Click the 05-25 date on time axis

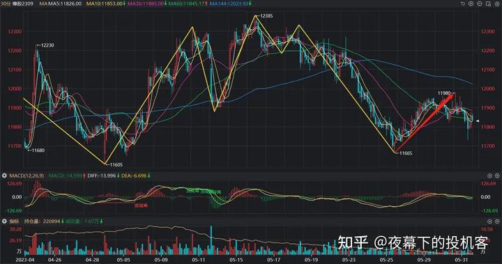(387, 260)
